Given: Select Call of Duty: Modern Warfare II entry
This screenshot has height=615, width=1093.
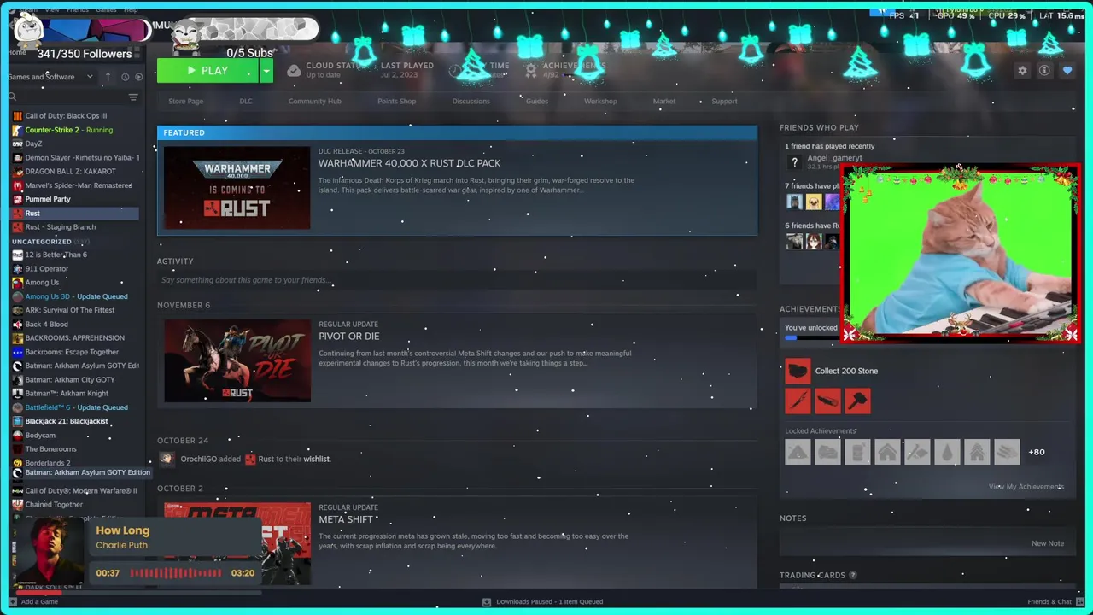Looking at the screenshot, I should (x=80, y=491).
